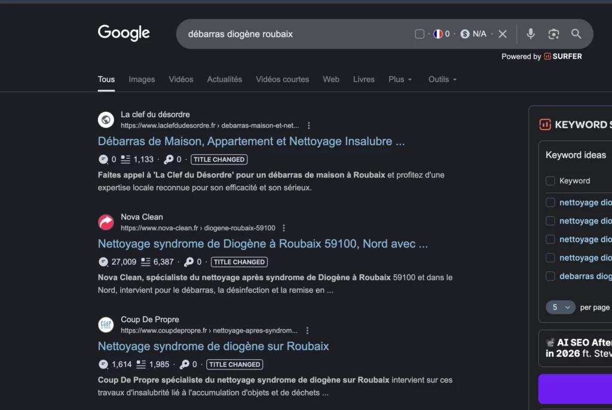The image size is (612, 410).
Task: Click the three-dot menu for Nova Clean result
Action: pos(284,228)
